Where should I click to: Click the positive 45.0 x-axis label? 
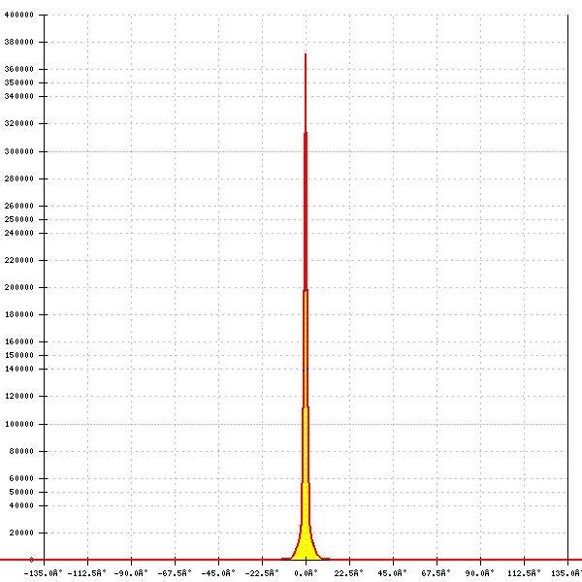(x=393, y=573)
